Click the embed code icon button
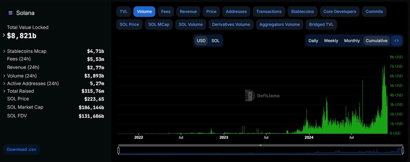The image size is (410, 162). [x=396, y=41]
